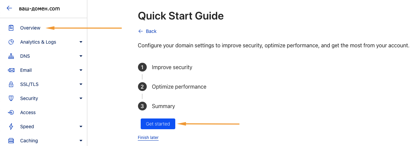Click the Security shield icon
The image size is (414, 146).
[11, 98]
